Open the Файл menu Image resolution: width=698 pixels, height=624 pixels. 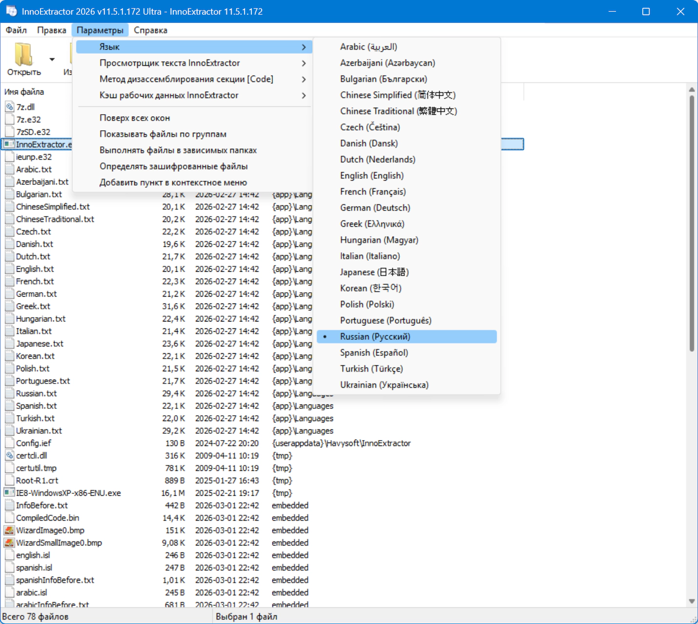[16, 30]
